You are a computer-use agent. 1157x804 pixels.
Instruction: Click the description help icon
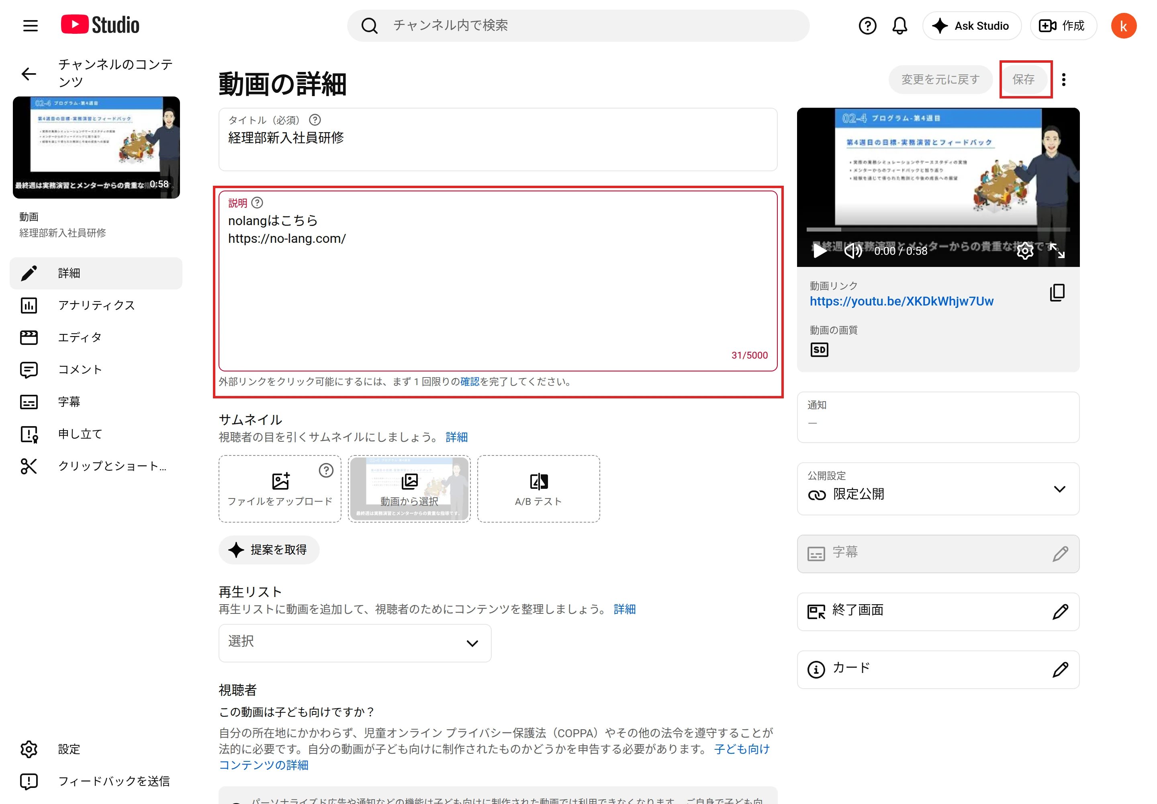click(257, 203)
